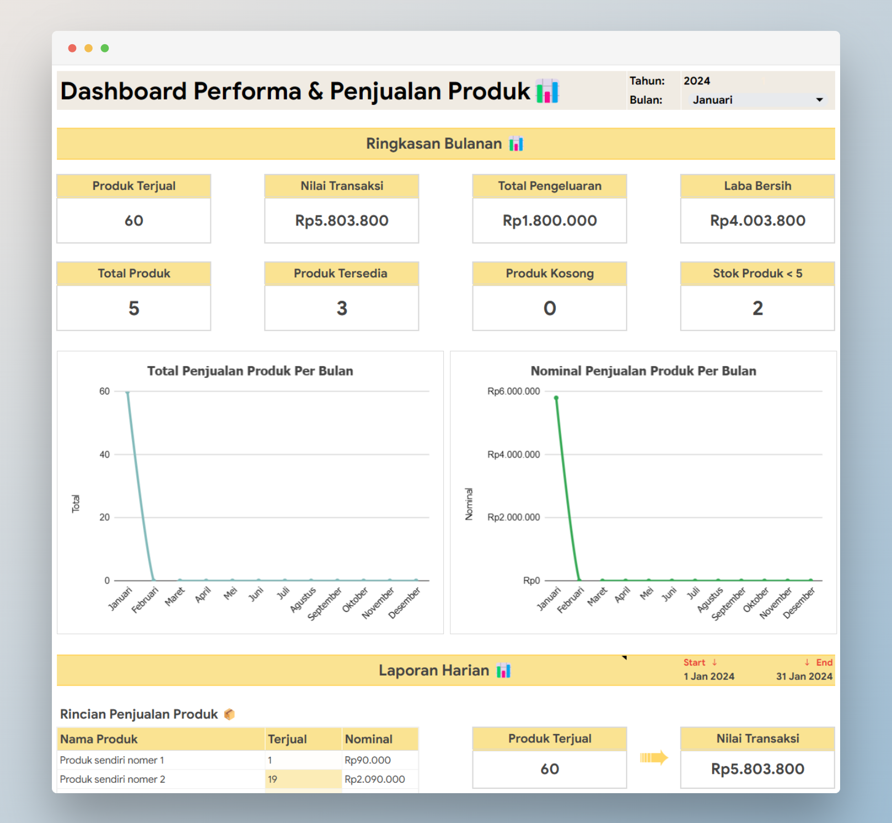Select the start date 1 Jan 2024
The width and height of the screenshot is (892, 823).
pyautogui.click(x=709, y=677)
